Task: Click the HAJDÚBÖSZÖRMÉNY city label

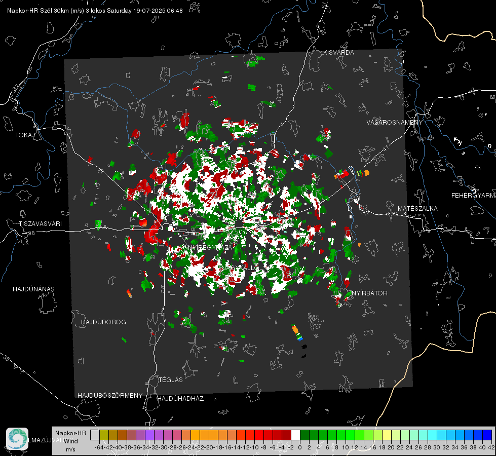Action: pyautogui.click(x=110, y=396)
